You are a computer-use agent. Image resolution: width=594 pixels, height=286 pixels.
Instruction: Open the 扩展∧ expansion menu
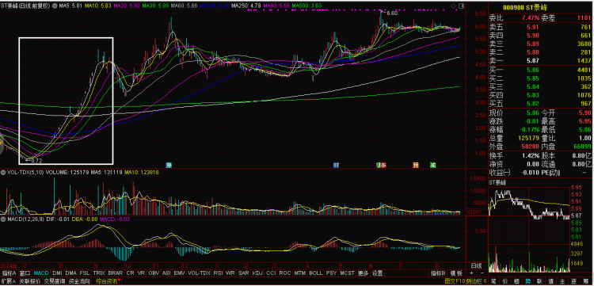9,281
